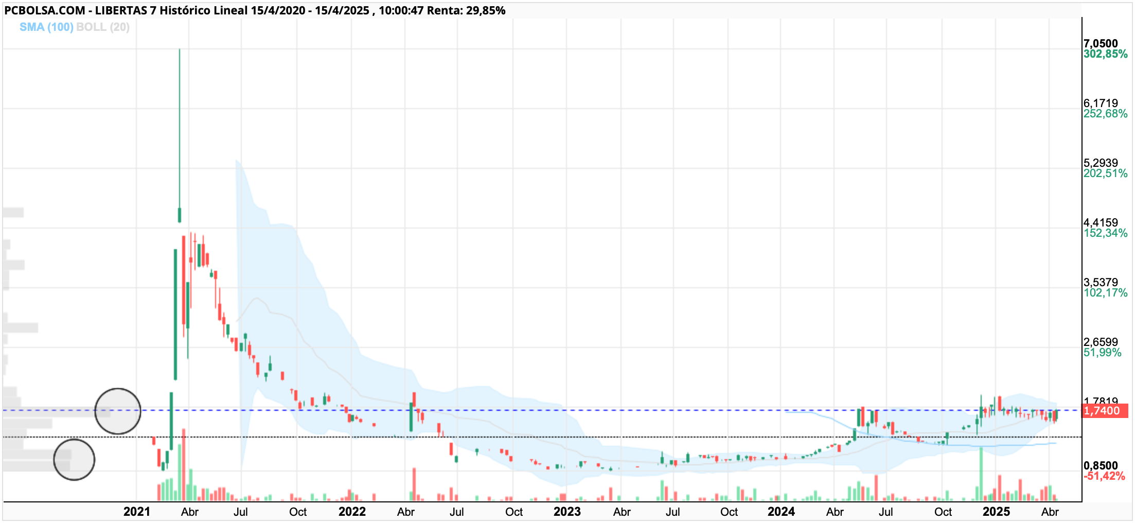1135x523 pixels.
Task: Click the upper circle marker on blue dashed line
Action: click(118, 411)
